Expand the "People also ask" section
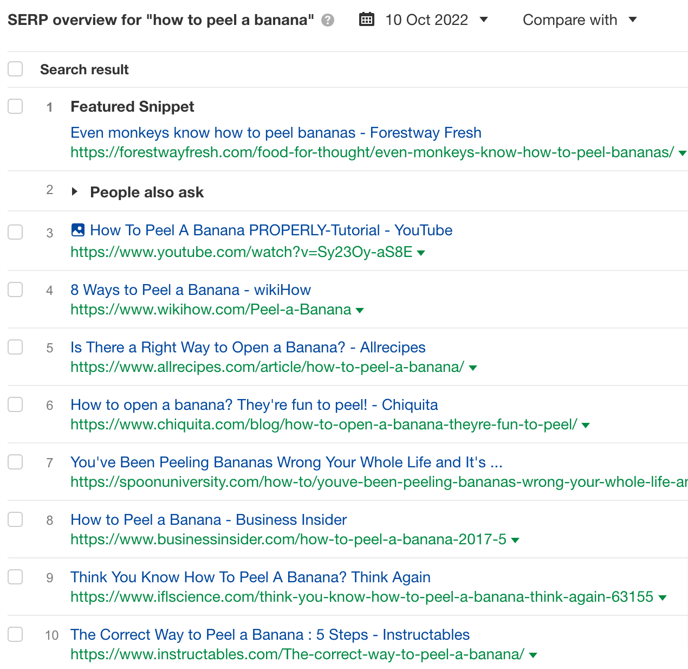Viewport: 688px width, 669px height. tap(75, 191)
